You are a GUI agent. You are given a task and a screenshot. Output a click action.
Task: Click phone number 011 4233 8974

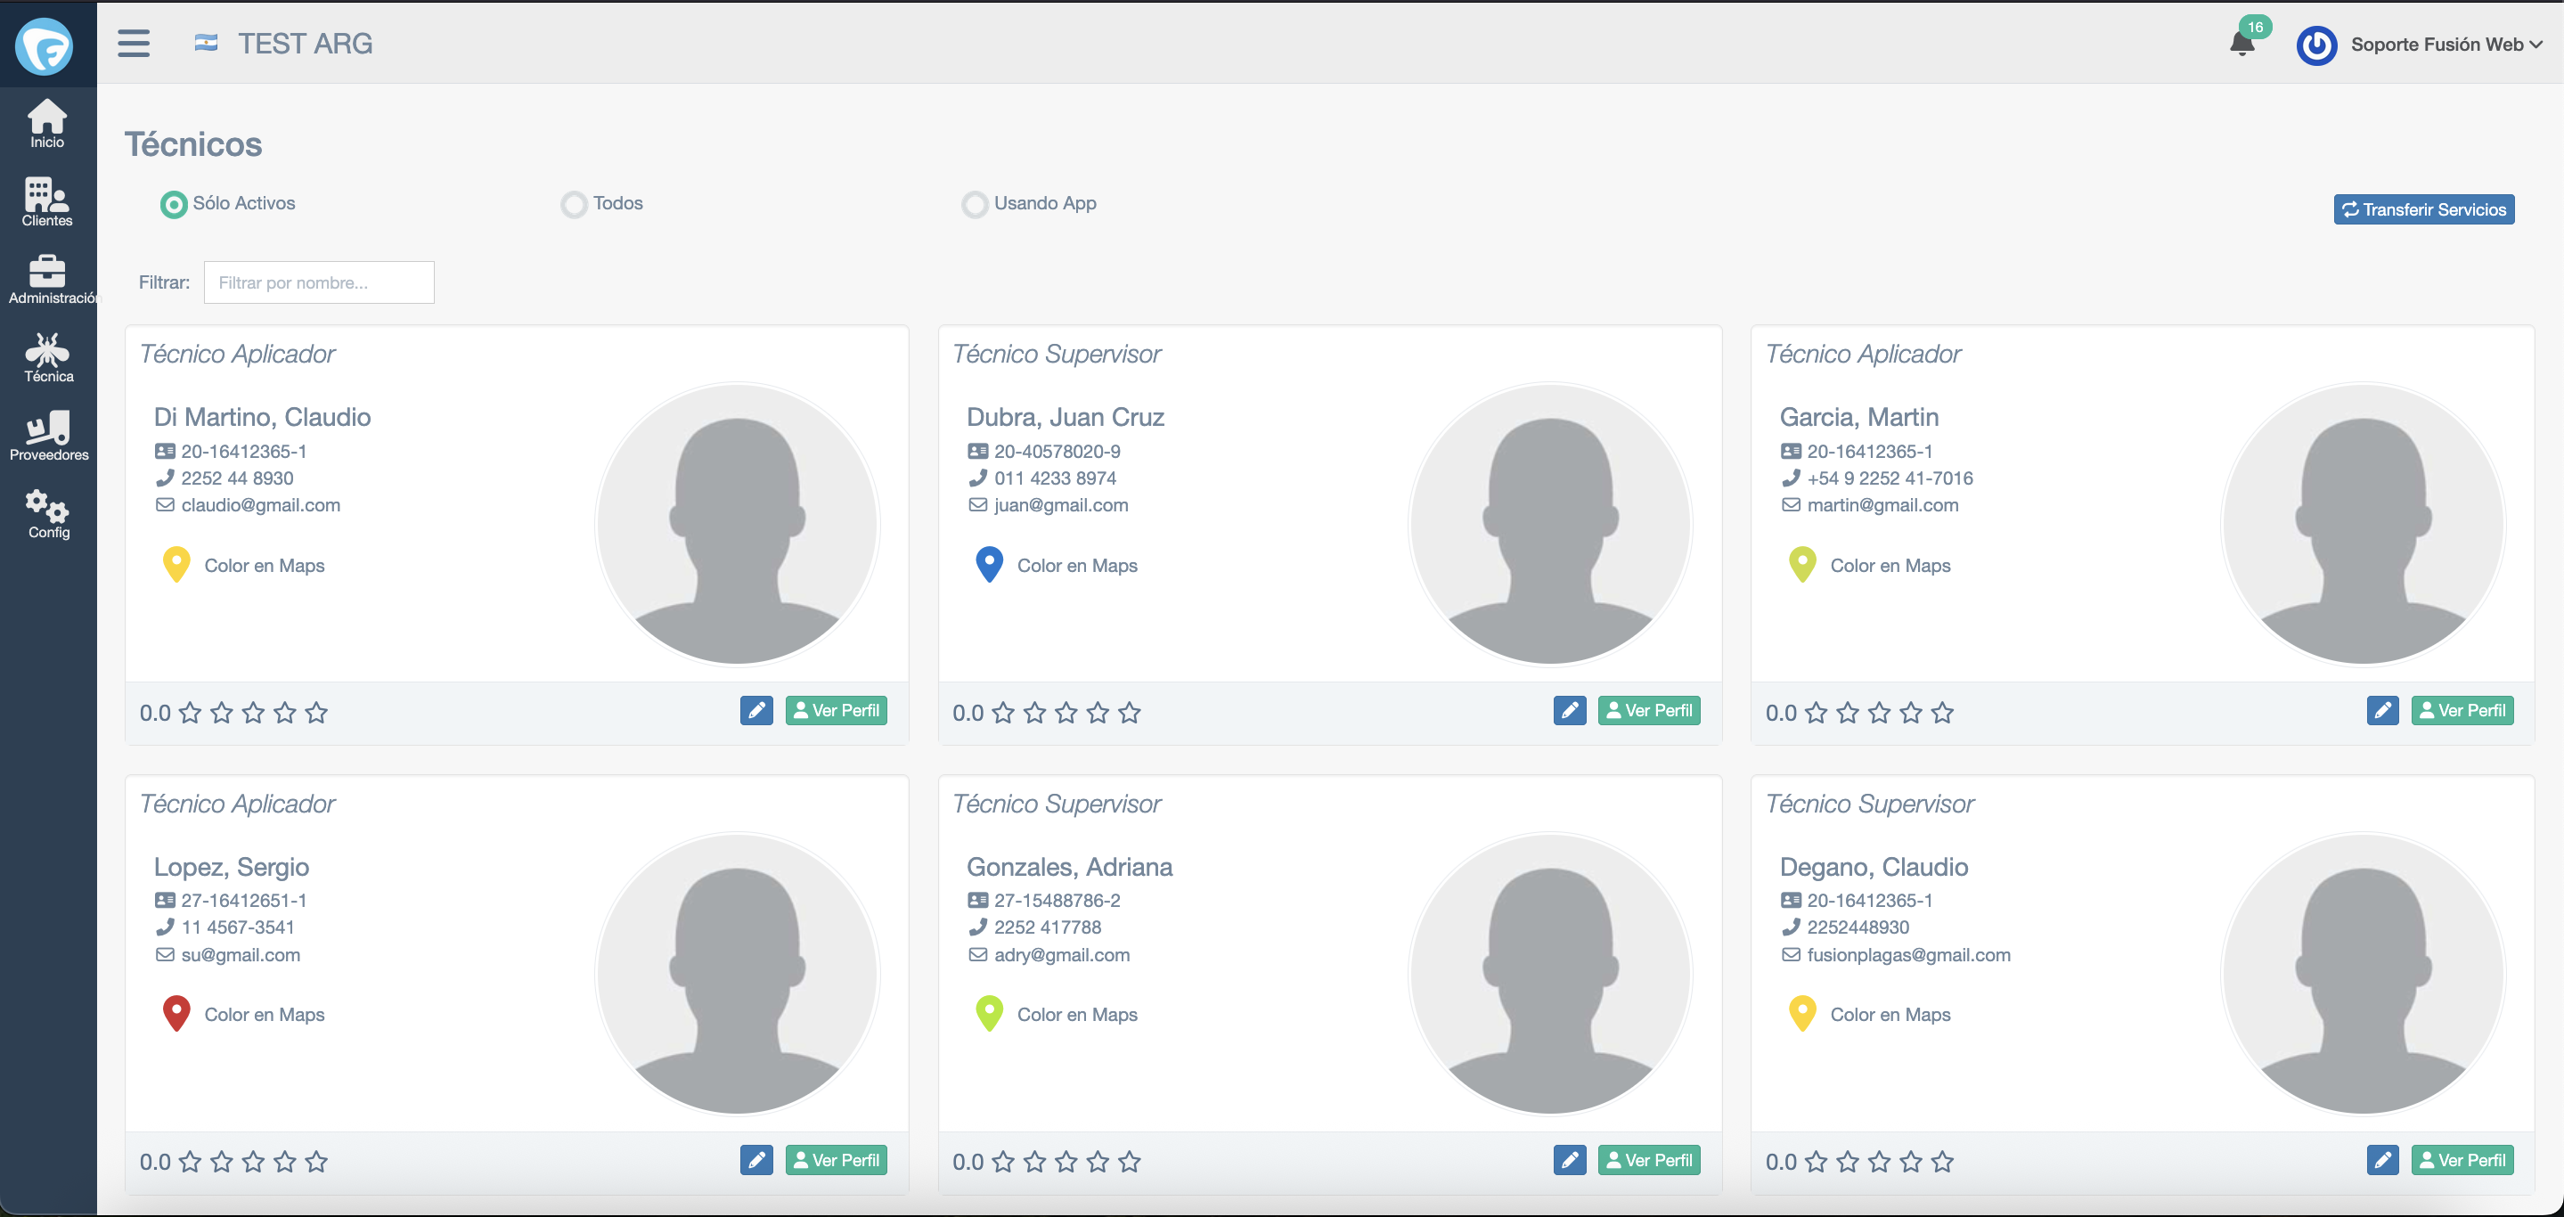pyautogui.click(x=1055, y=478)
